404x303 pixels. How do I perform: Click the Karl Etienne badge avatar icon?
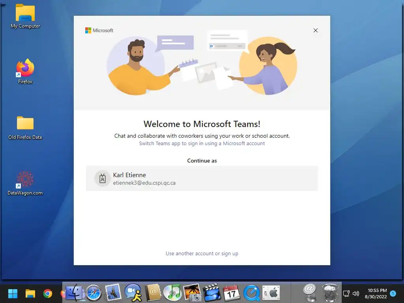(x=102, y=178)
